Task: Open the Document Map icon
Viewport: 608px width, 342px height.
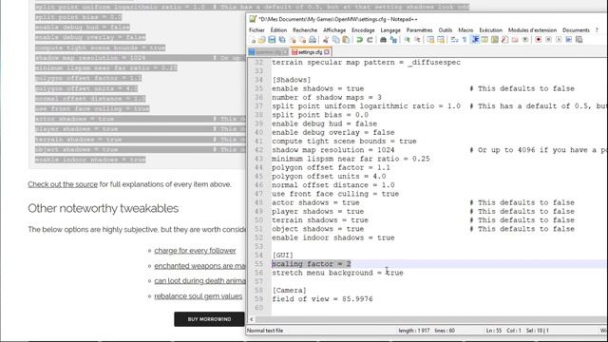Action: point(495,40)
